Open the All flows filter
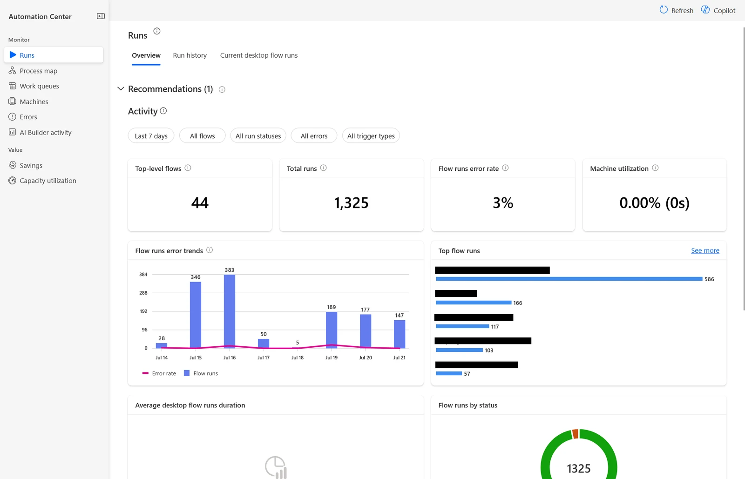Screen dimensions: 745x479 [x=202, y=135]
